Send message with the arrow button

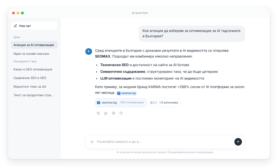[238, 142]
